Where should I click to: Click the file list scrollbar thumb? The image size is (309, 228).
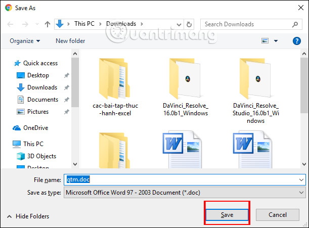pyautogui.click(x=304, y=85)
